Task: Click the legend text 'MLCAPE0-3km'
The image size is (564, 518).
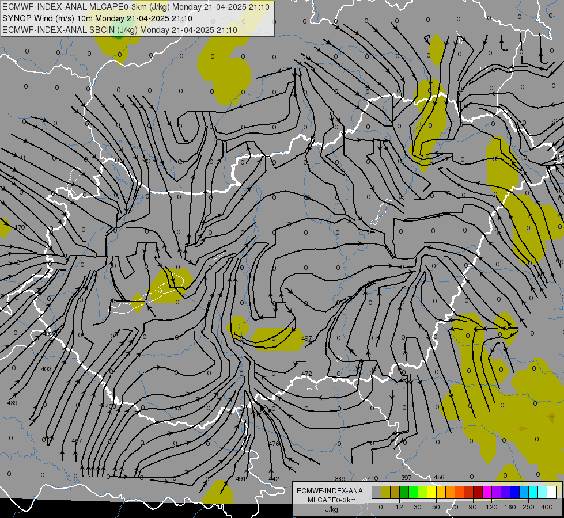Action: 331,500
